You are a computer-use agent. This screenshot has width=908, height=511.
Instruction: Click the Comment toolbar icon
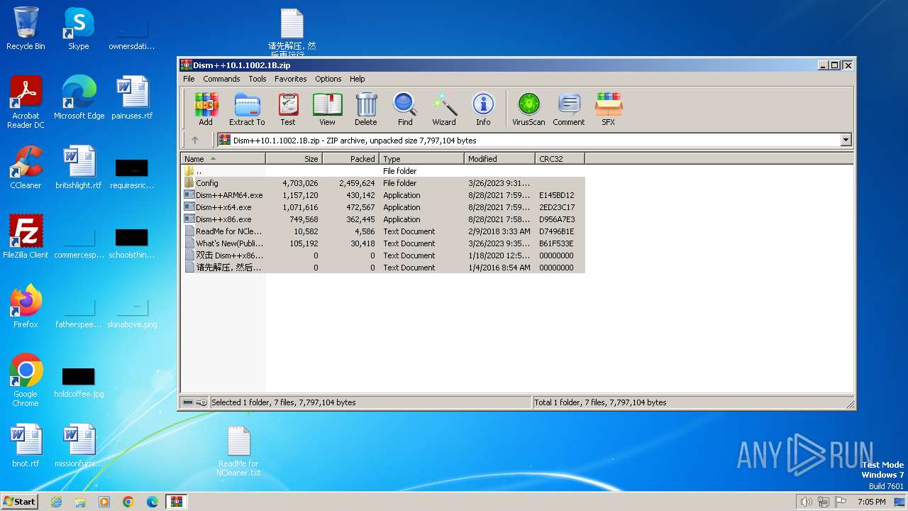pyautogui.click(x=569, y=109)
